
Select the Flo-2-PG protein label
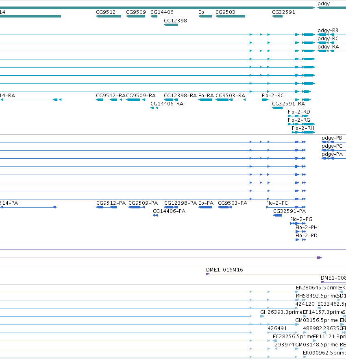(301, 219)
